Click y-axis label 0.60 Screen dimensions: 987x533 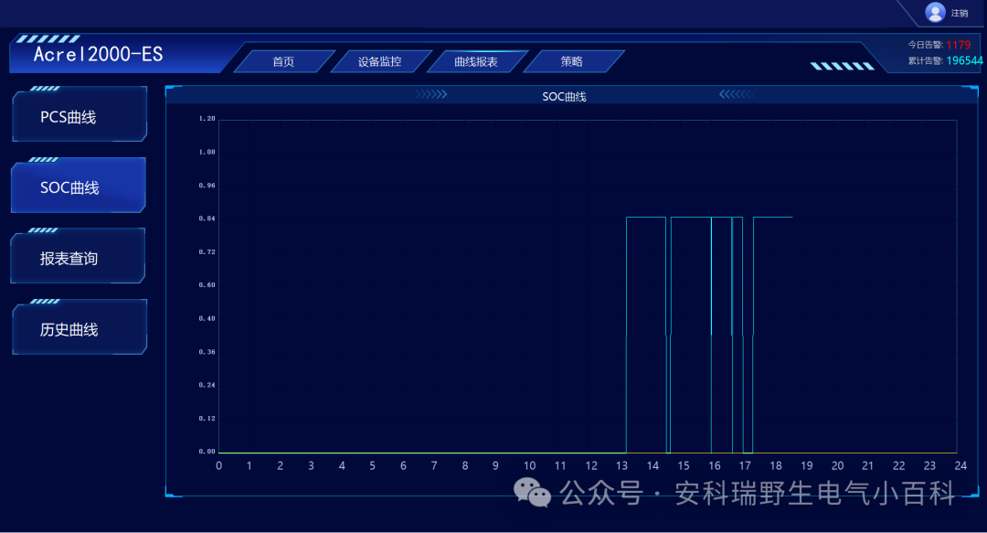(207, 284)
